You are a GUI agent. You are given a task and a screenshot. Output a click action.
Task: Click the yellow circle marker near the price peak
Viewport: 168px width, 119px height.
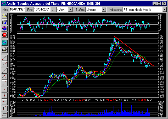(117, 45)
